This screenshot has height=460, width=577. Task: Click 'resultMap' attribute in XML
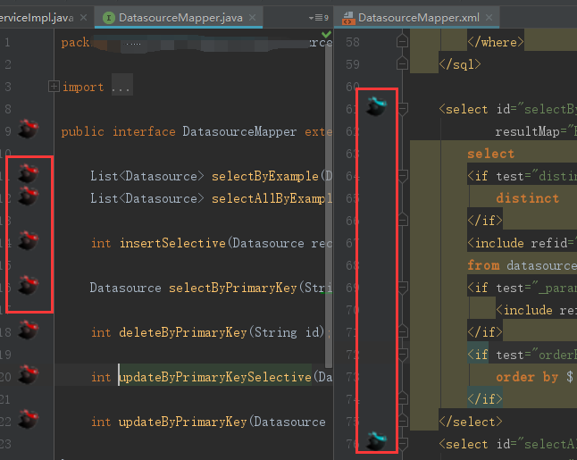(x=527, y=131)
